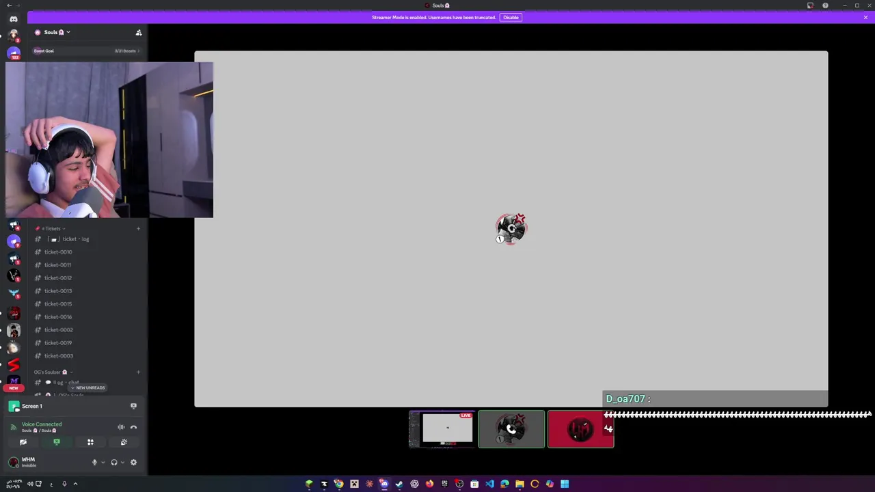The width and height of the screenshot is (875, 492).
Task: Open Microsoft Edge from taskbar
Action: (x=504, y=484)
